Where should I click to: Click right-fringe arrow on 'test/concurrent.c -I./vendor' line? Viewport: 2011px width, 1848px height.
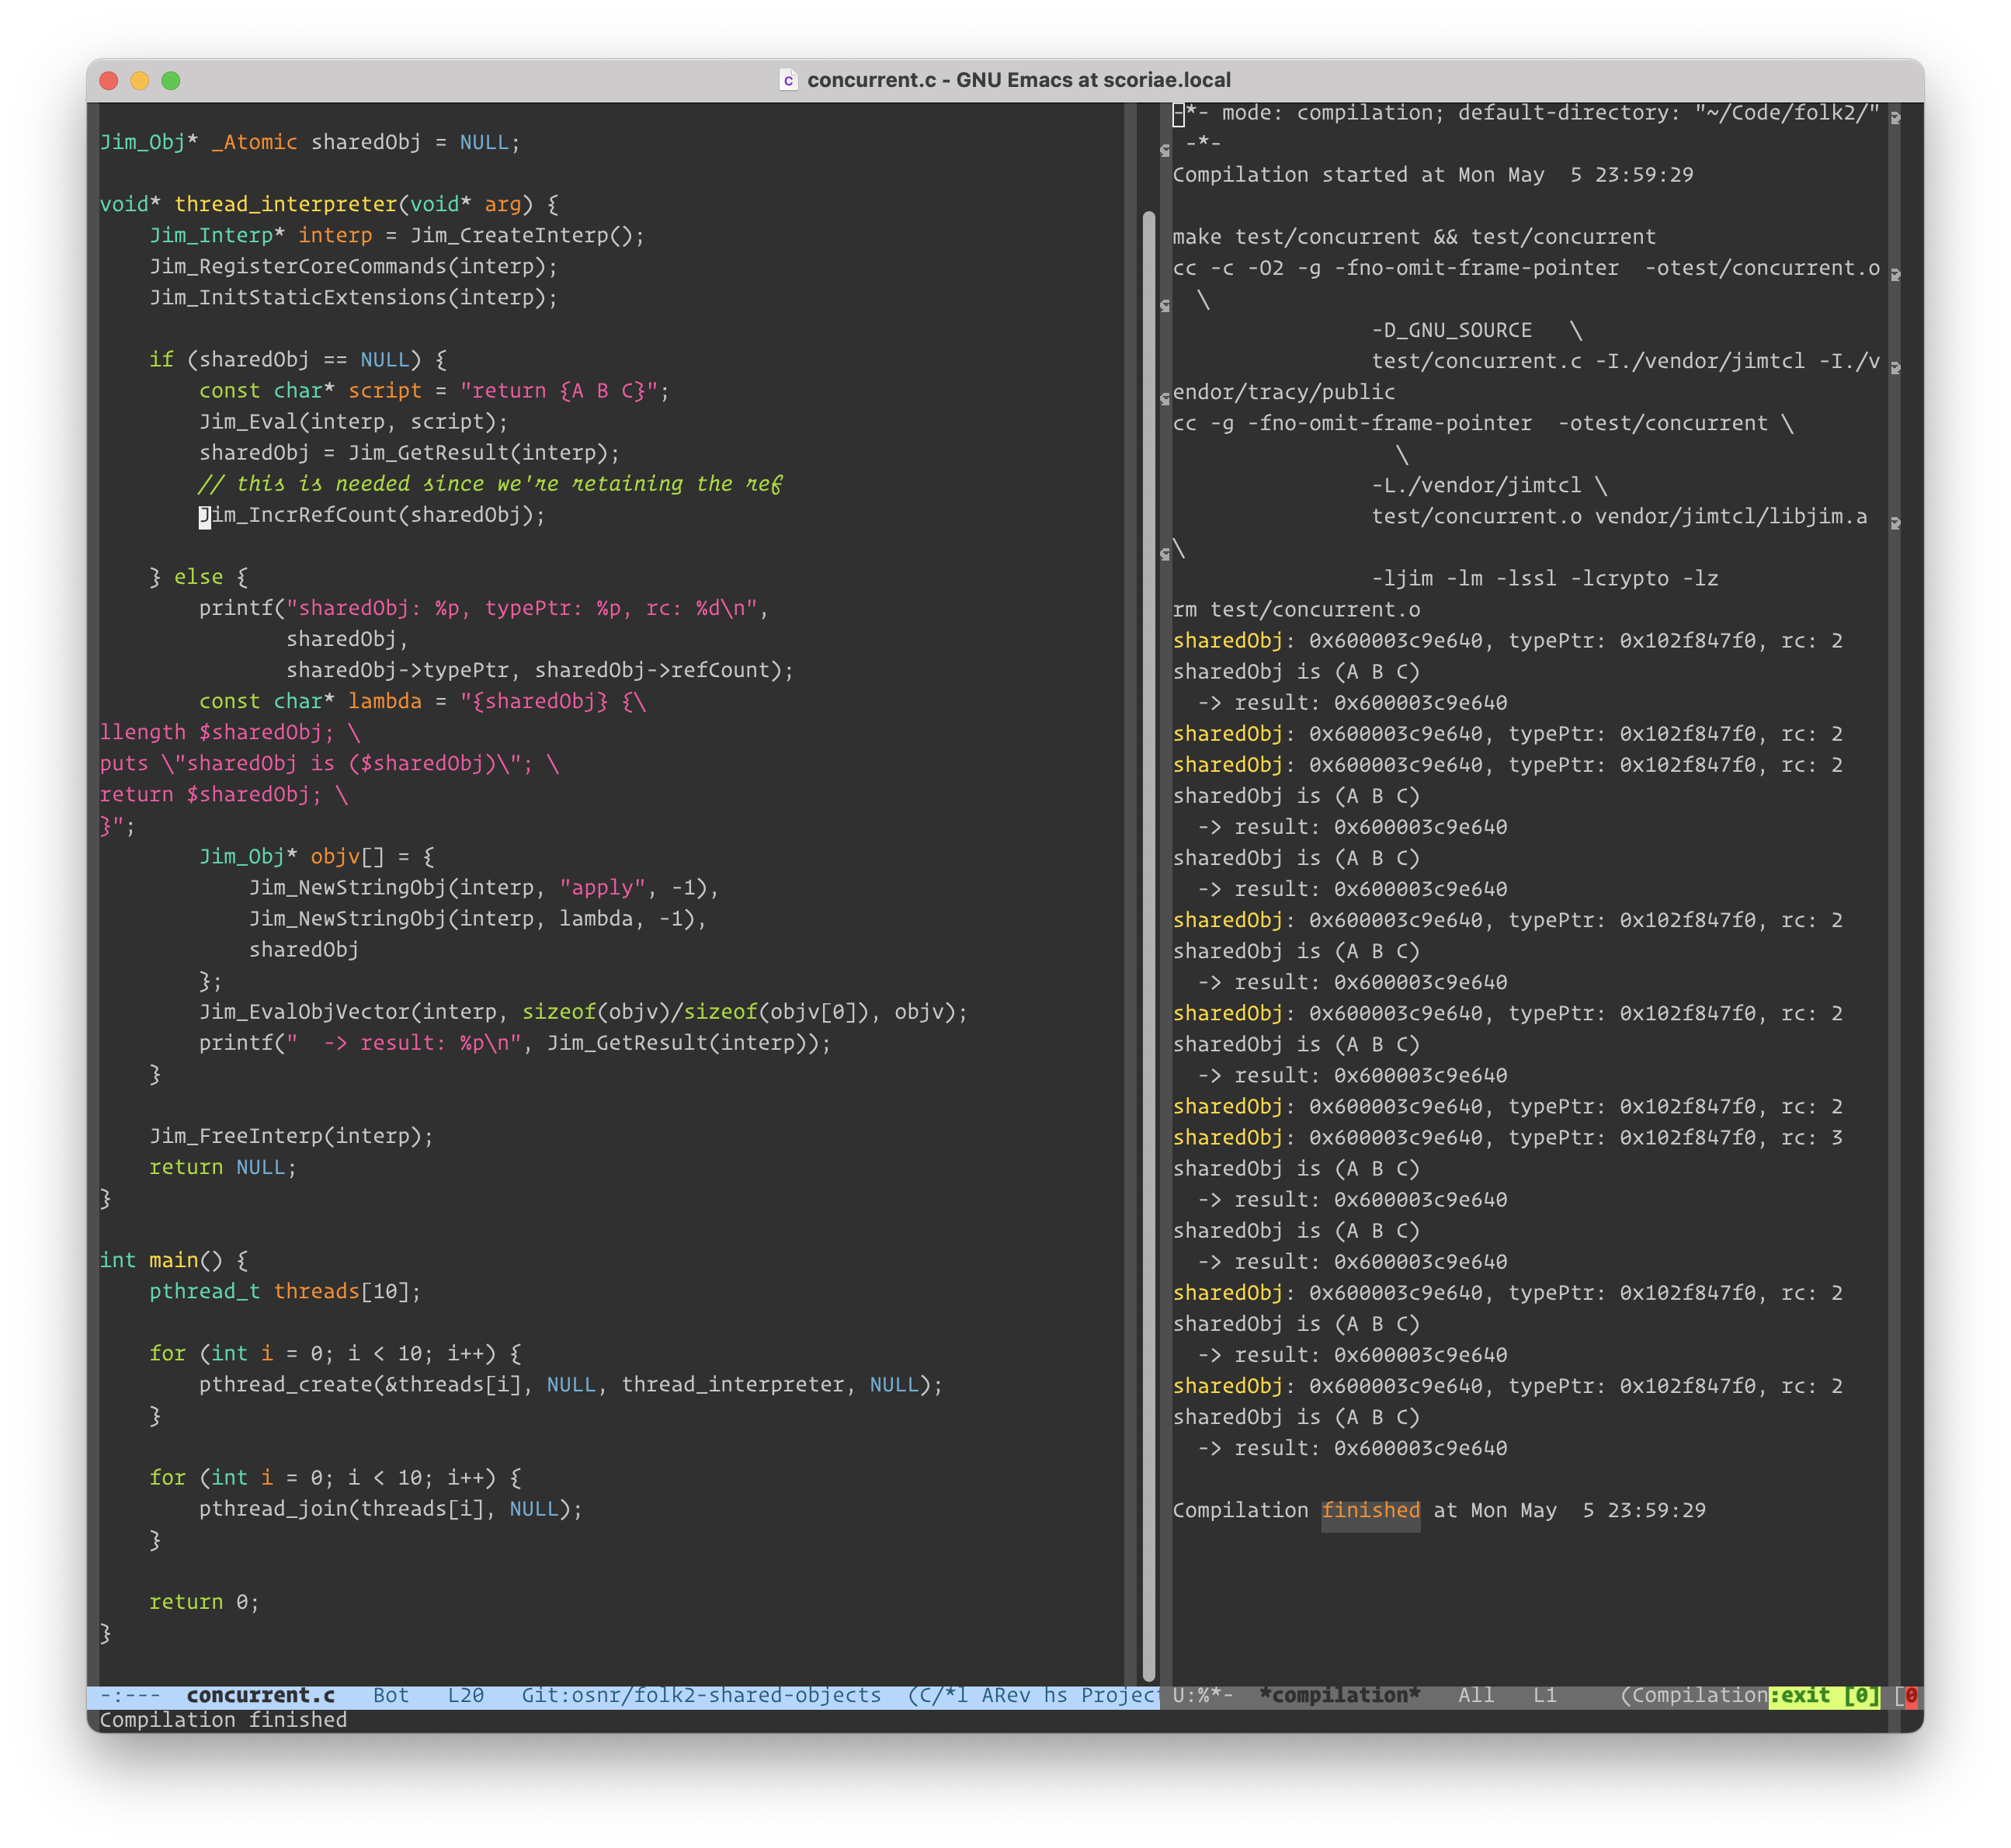click(x=1895, y=367)
